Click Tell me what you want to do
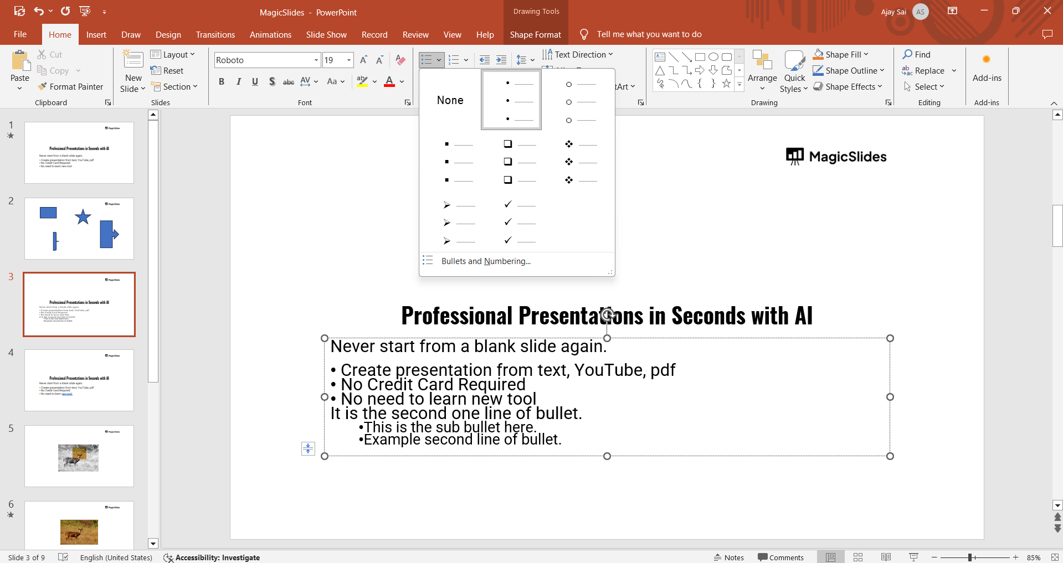 649,34
